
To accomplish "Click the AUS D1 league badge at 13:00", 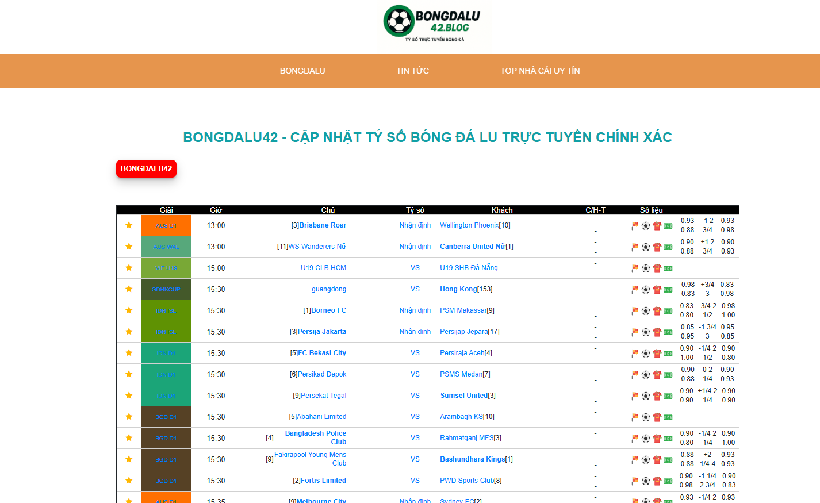I will click(x=166, y=225).
